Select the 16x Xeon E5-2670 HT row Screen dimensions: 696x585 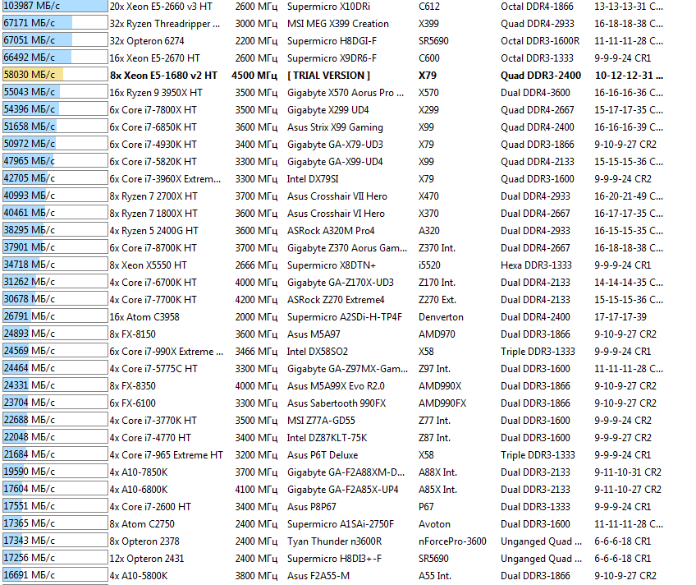[155, 58]
